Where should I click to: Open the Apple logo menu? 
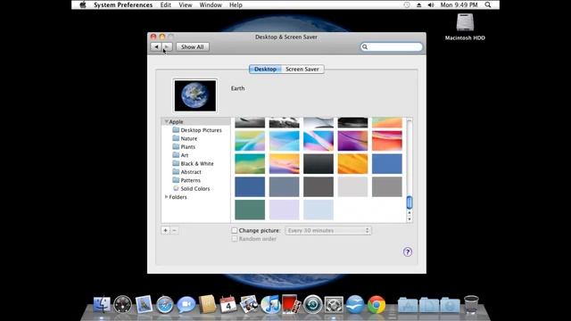pyautogui.click(x=83, y=4)
